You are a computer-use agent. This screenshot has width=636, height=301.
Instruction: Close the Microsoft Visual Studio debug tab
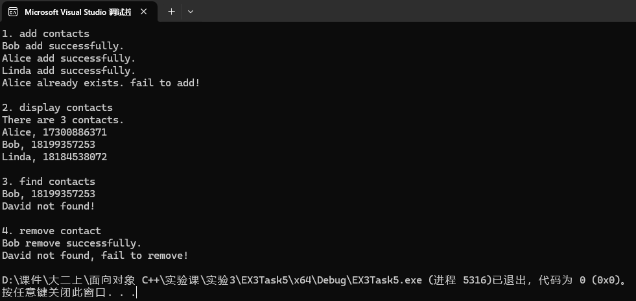[x=144, y=12]
